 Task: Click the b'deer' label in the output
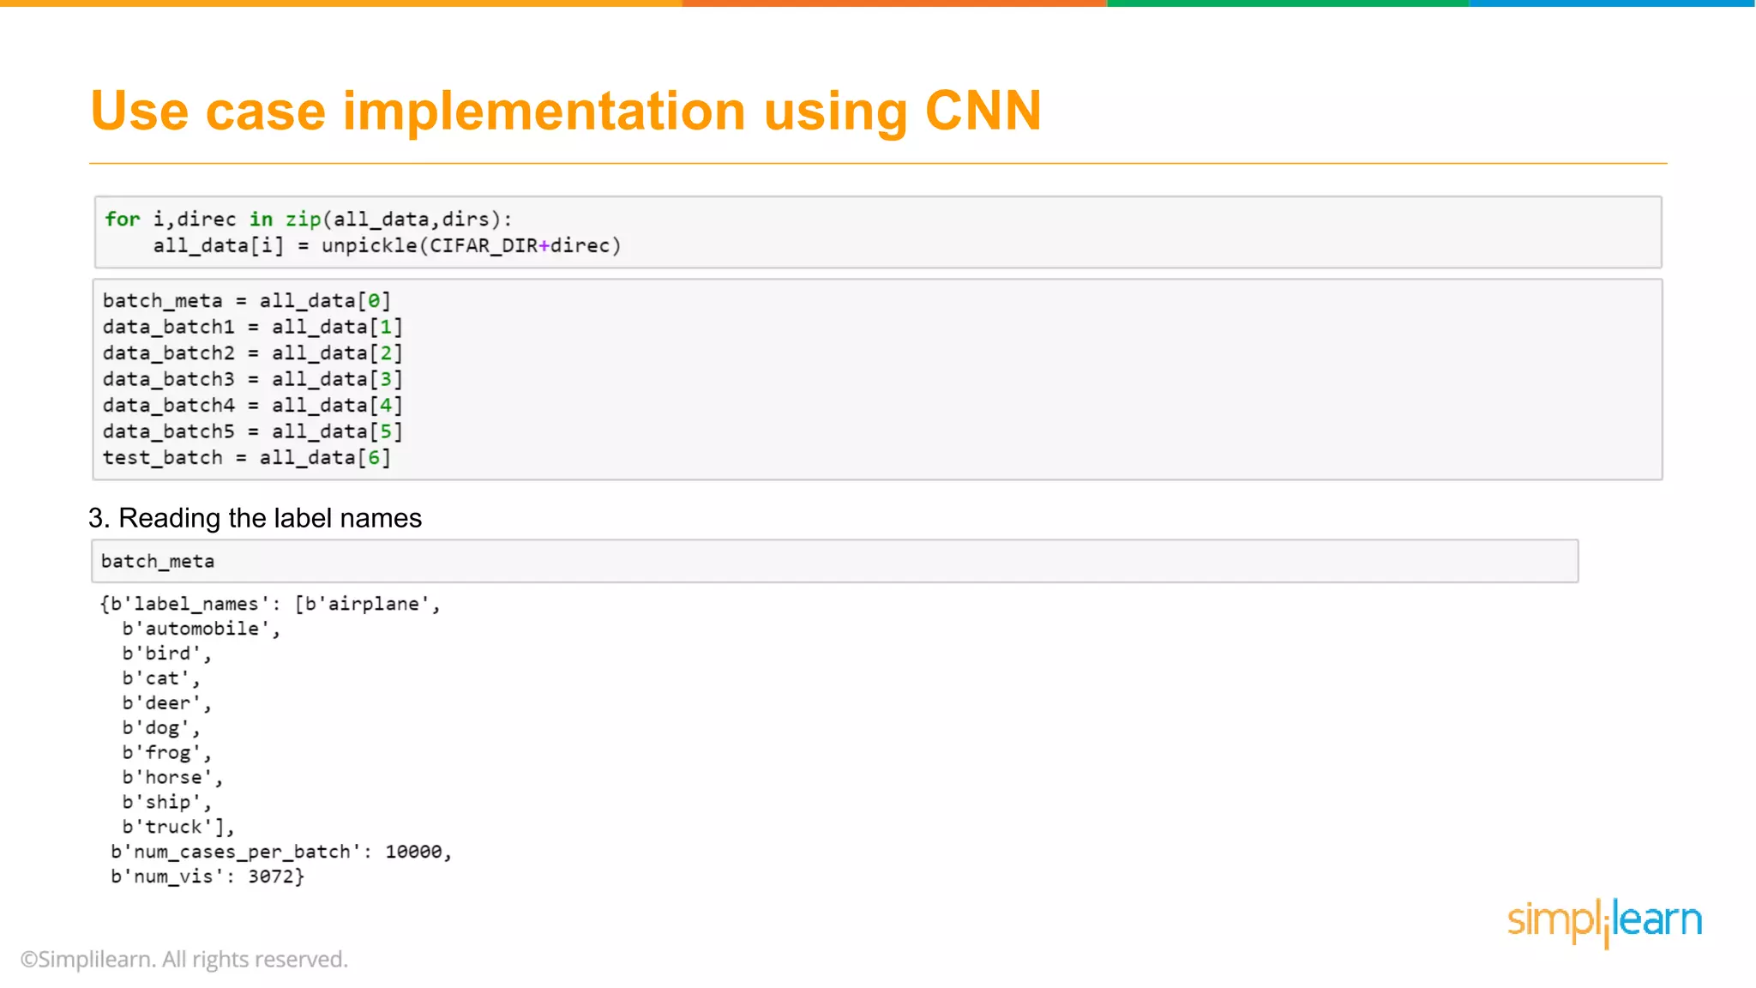(x=161, y=704)
